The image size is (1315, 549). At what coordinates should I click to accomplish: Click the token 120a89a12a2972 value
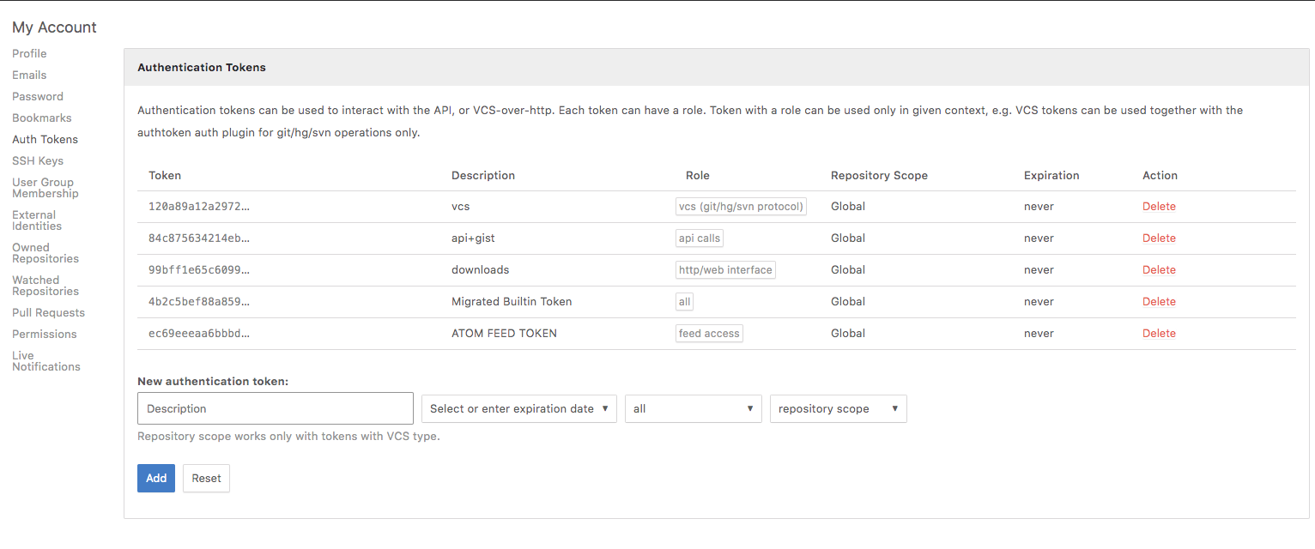click(x=199, y=207)
